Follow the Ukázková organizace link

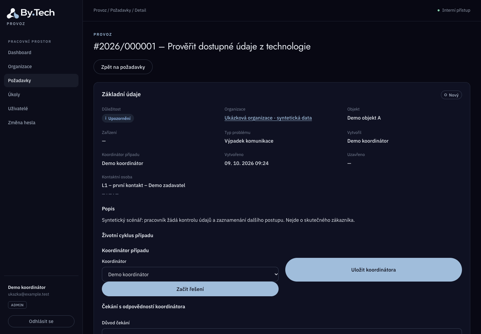pyautogui.click(x=268, y=118)
